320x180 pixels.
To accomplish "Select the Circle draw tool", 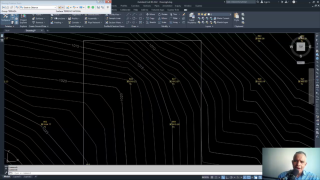I will [134, 18].
